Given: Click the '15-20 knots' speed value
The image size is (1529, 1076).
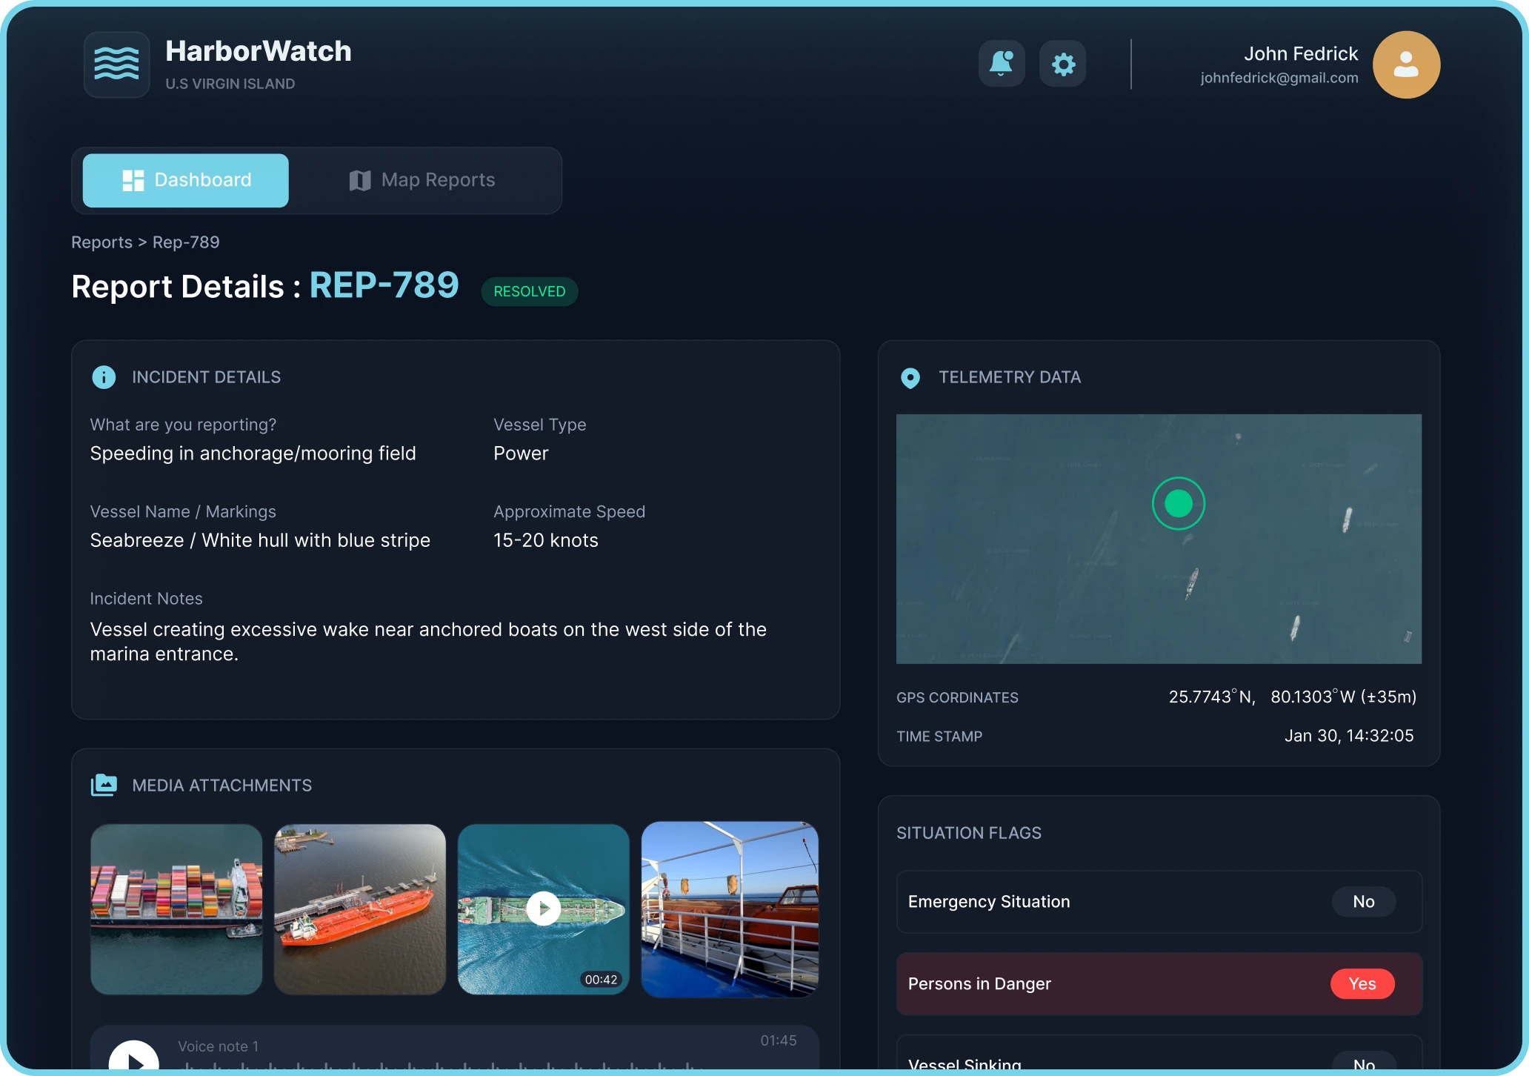Looking at the screenshot, I should click(x=546, y=540).
